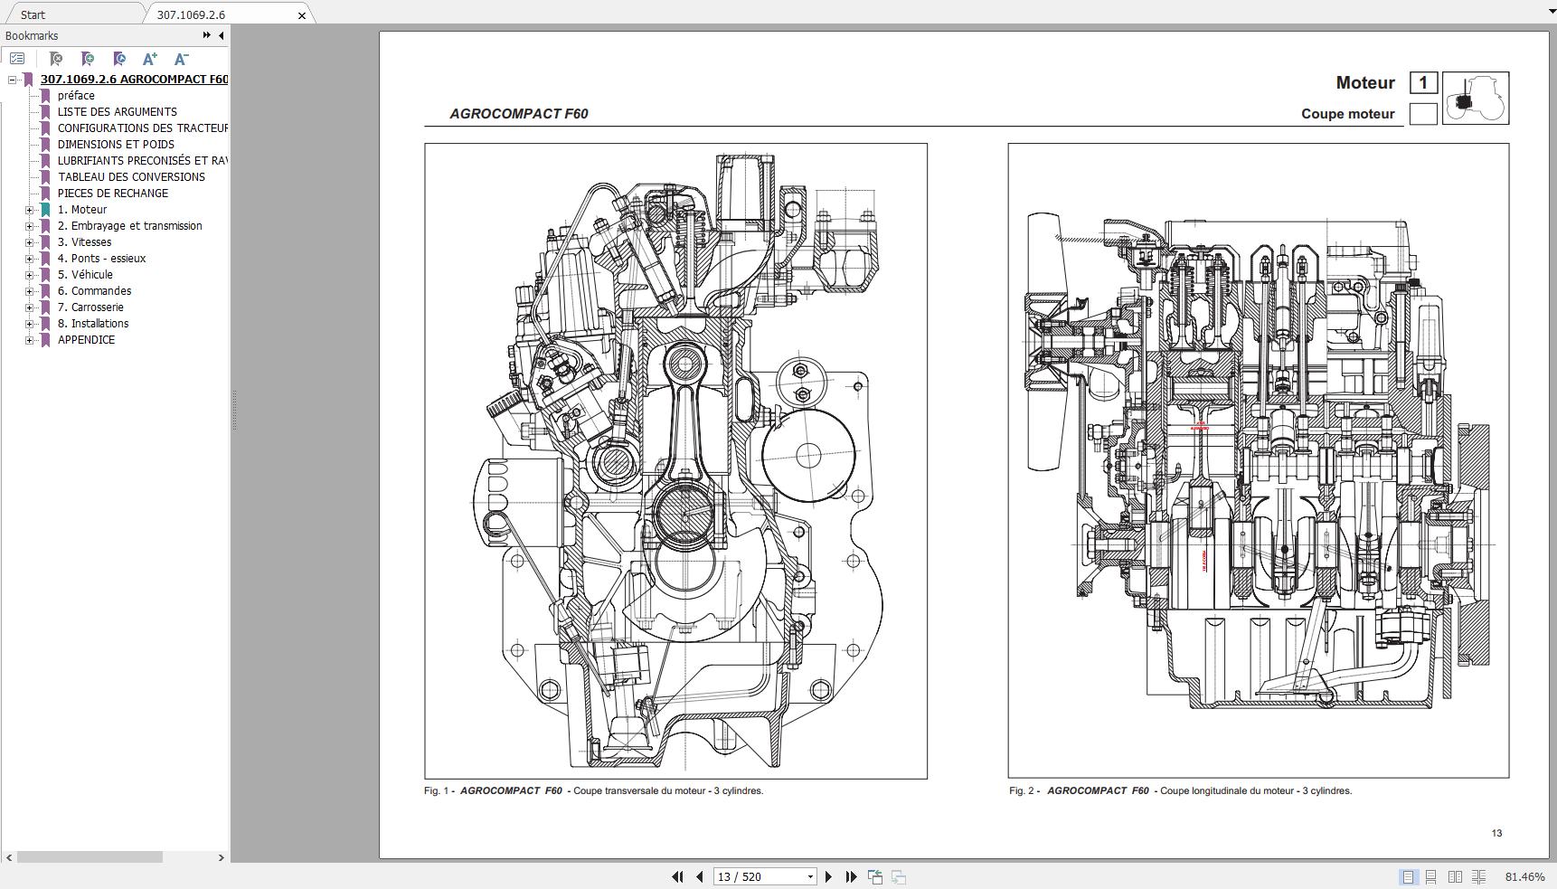Expand the '1. Moteur' bookmark node
This screenshot has height=889, width=1557.
[x=29, y=210]
